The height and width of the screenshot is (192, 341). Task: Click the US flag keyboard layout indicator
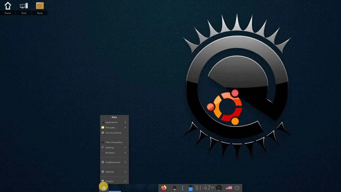click(x=229, y=187)
